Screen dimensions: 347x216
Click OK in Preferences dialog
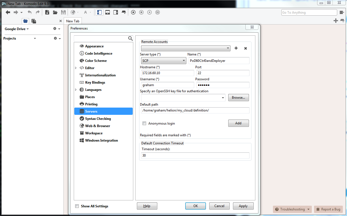click(196, 206)
